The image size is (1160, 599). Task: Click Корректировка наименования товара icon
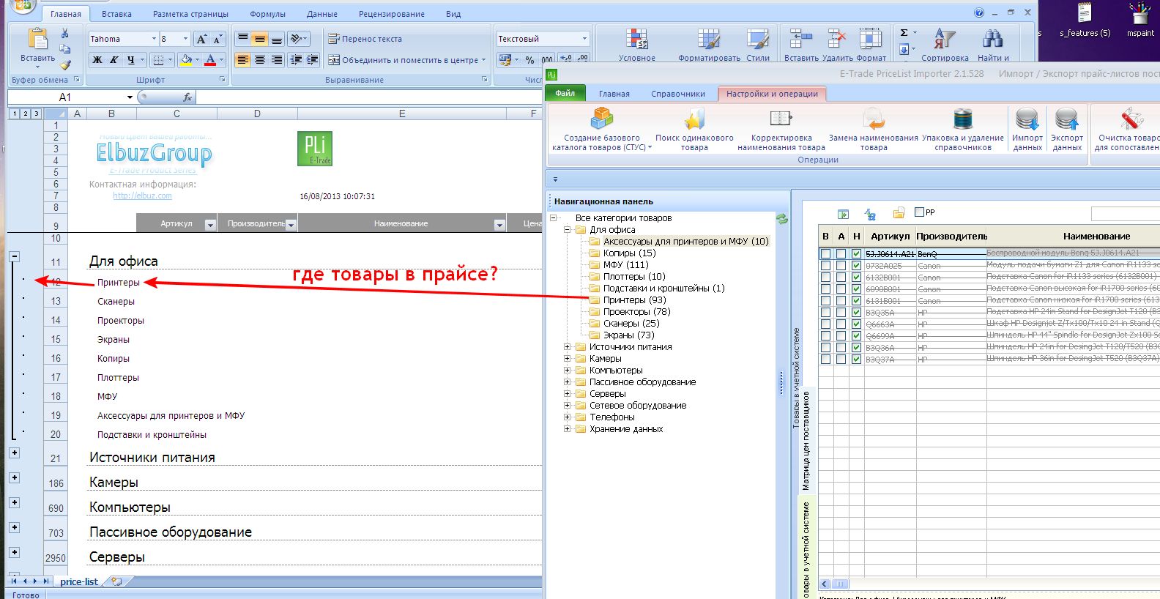coord(781,118)
